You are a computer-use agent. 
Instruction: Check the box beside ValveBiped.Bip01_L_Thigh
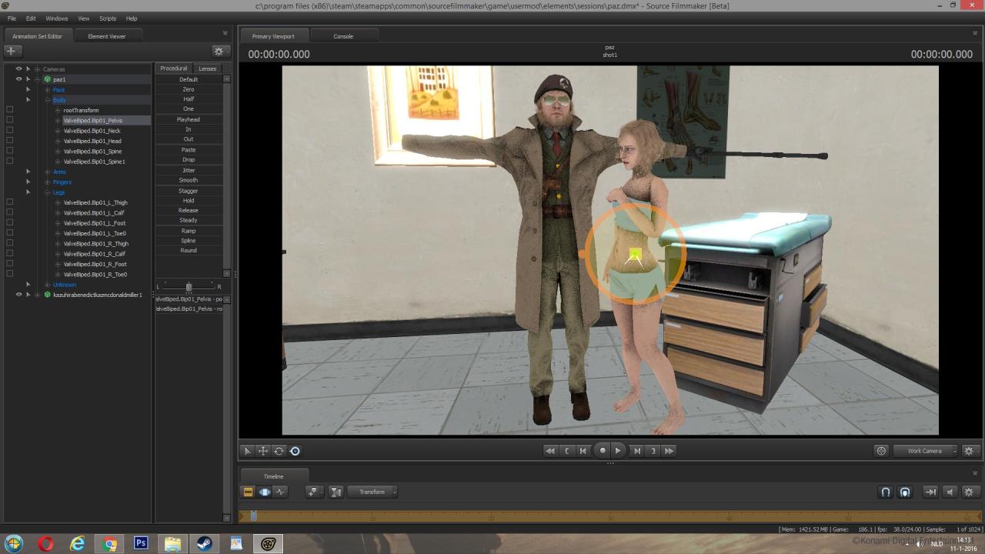[x=9, y=202]
